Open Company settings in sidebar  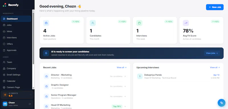point(16,68)
